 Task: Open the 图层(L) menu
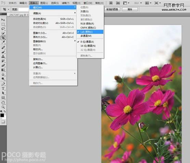(44, 3)
